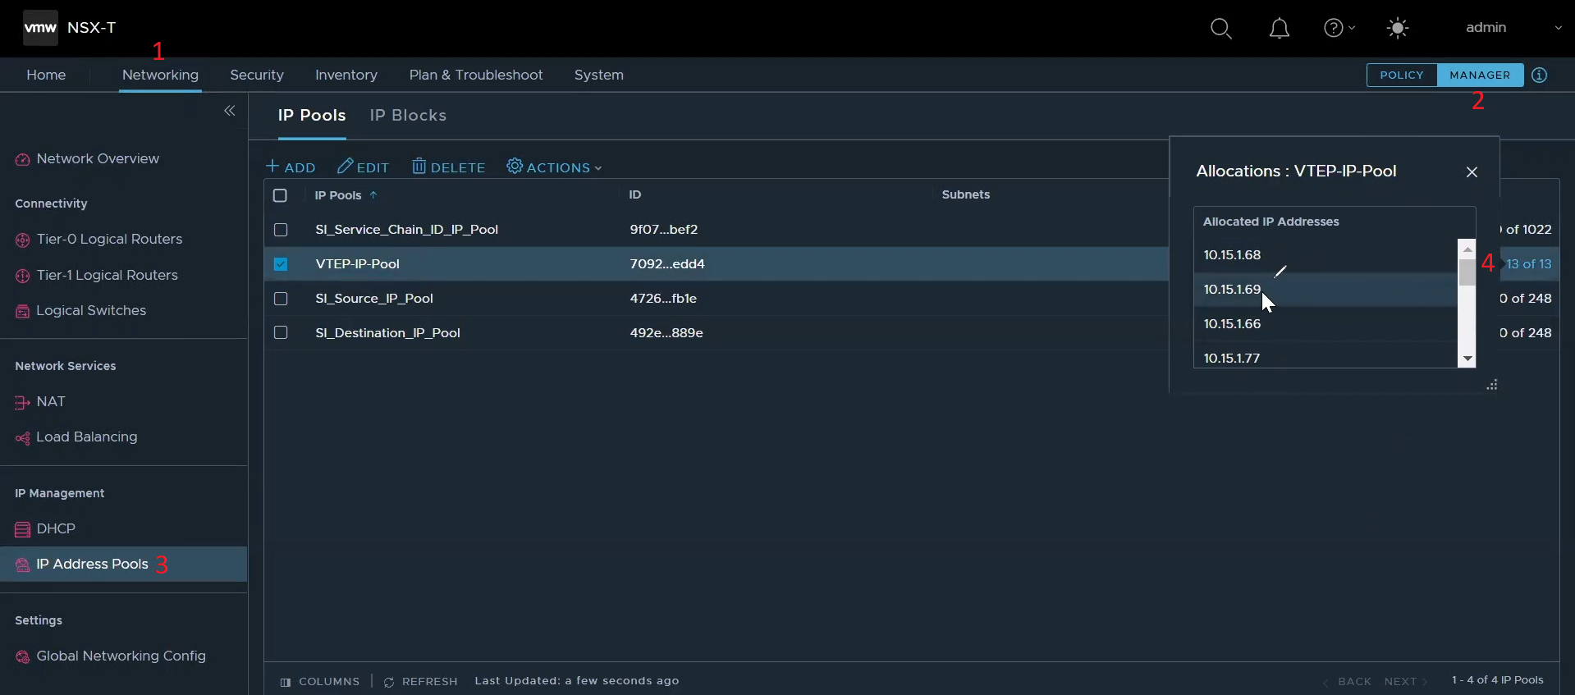The height and width of the screenshot is (695, 1575).
Task: Open the 13 of 13 allocations link
Action: point(1529,264)
